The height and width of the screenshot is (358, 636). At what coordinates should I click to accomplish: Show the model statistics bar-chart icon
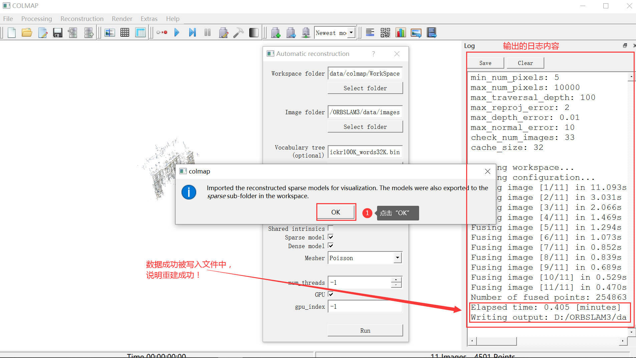(401, 32)
